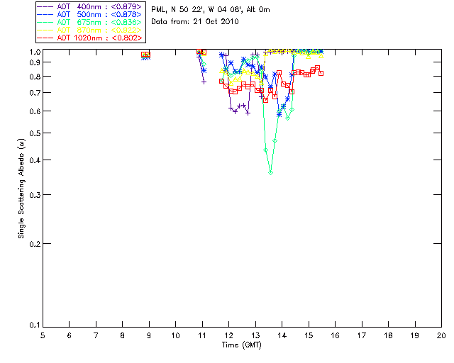Click the Time (GMT) axis label
Image resolution: width=454 pixels, height=363 pixels.
241,345
